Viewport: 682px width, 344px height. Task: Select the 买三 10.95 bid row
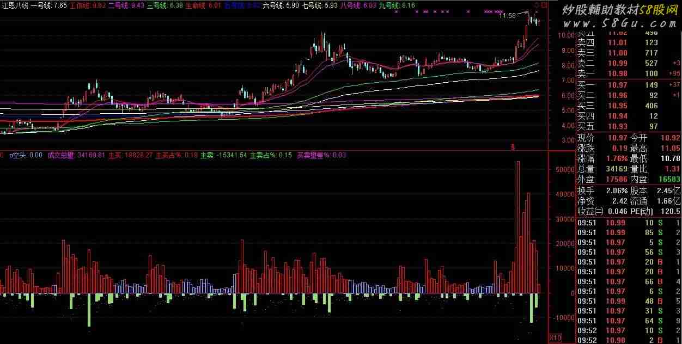tap(629, 106)
